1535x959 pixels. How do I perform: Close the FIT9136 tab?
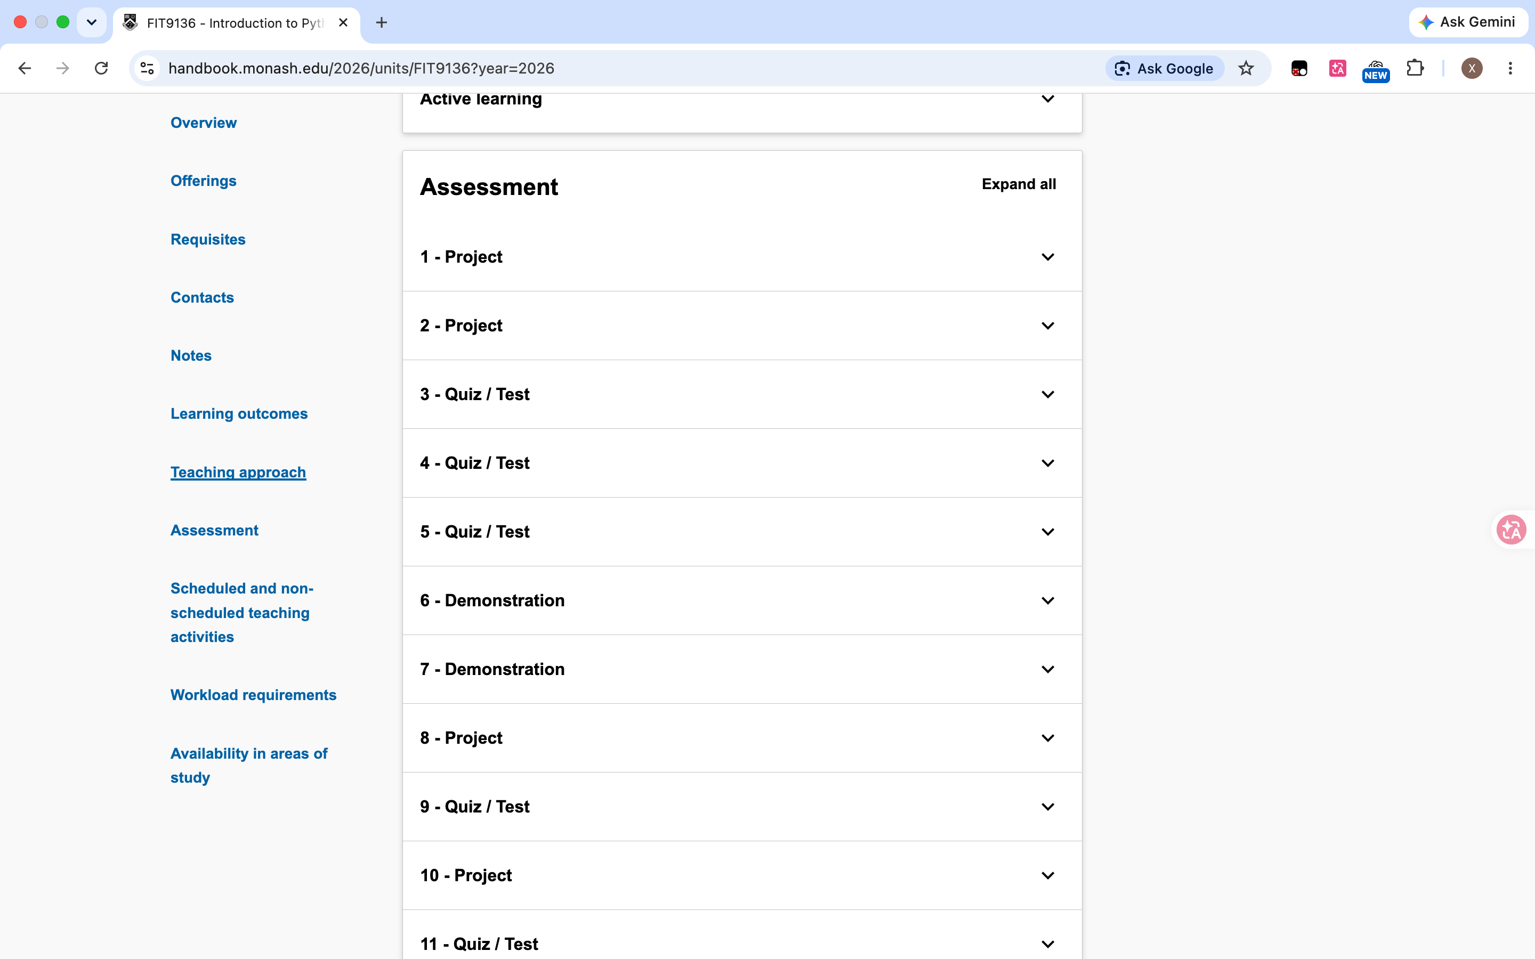(x=343, y=23)
